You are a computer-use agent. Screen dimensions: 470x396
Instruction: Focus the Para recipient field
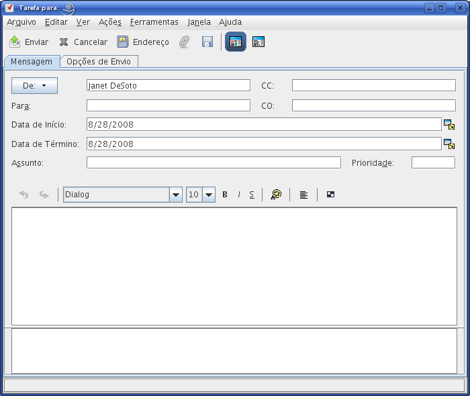click(x=169, y=105)
